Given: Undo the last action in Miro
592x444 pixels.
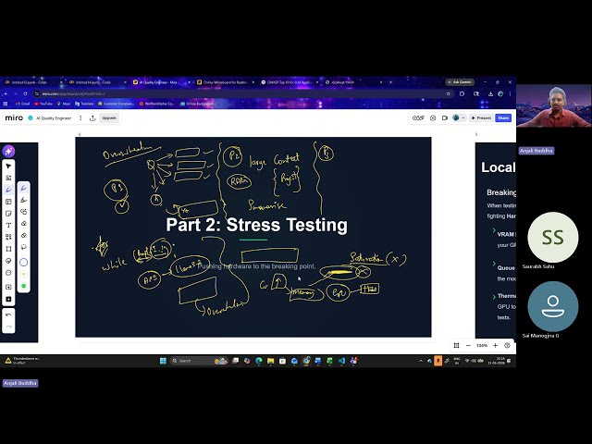Looking at the screenshot, I should [8, 314].
